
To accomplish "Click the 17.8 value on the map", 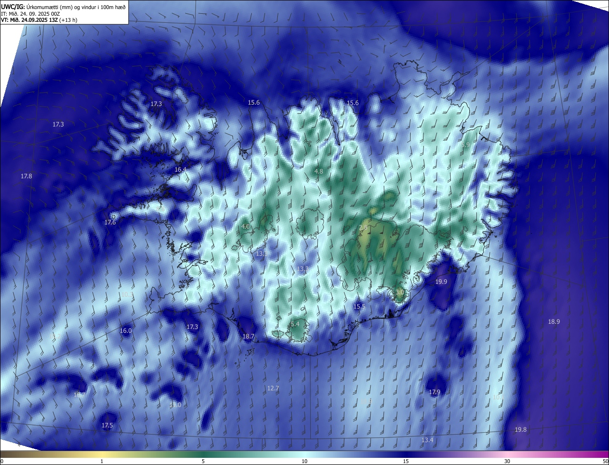I will (x=27, y=176).
